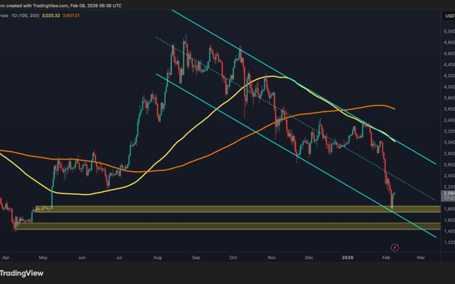Screen dimensions: 455x284
Task: Click the current price label on price axis
Action: click(x=448, y=196)
